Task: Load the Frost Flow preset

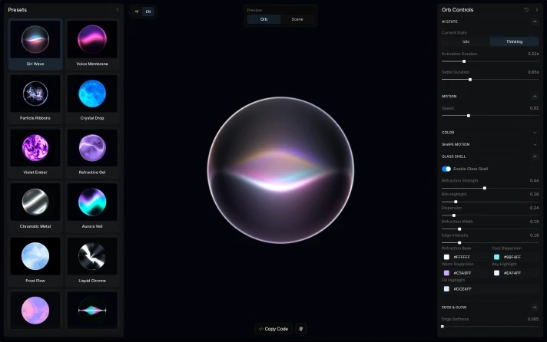Action: tap(35, 261)
